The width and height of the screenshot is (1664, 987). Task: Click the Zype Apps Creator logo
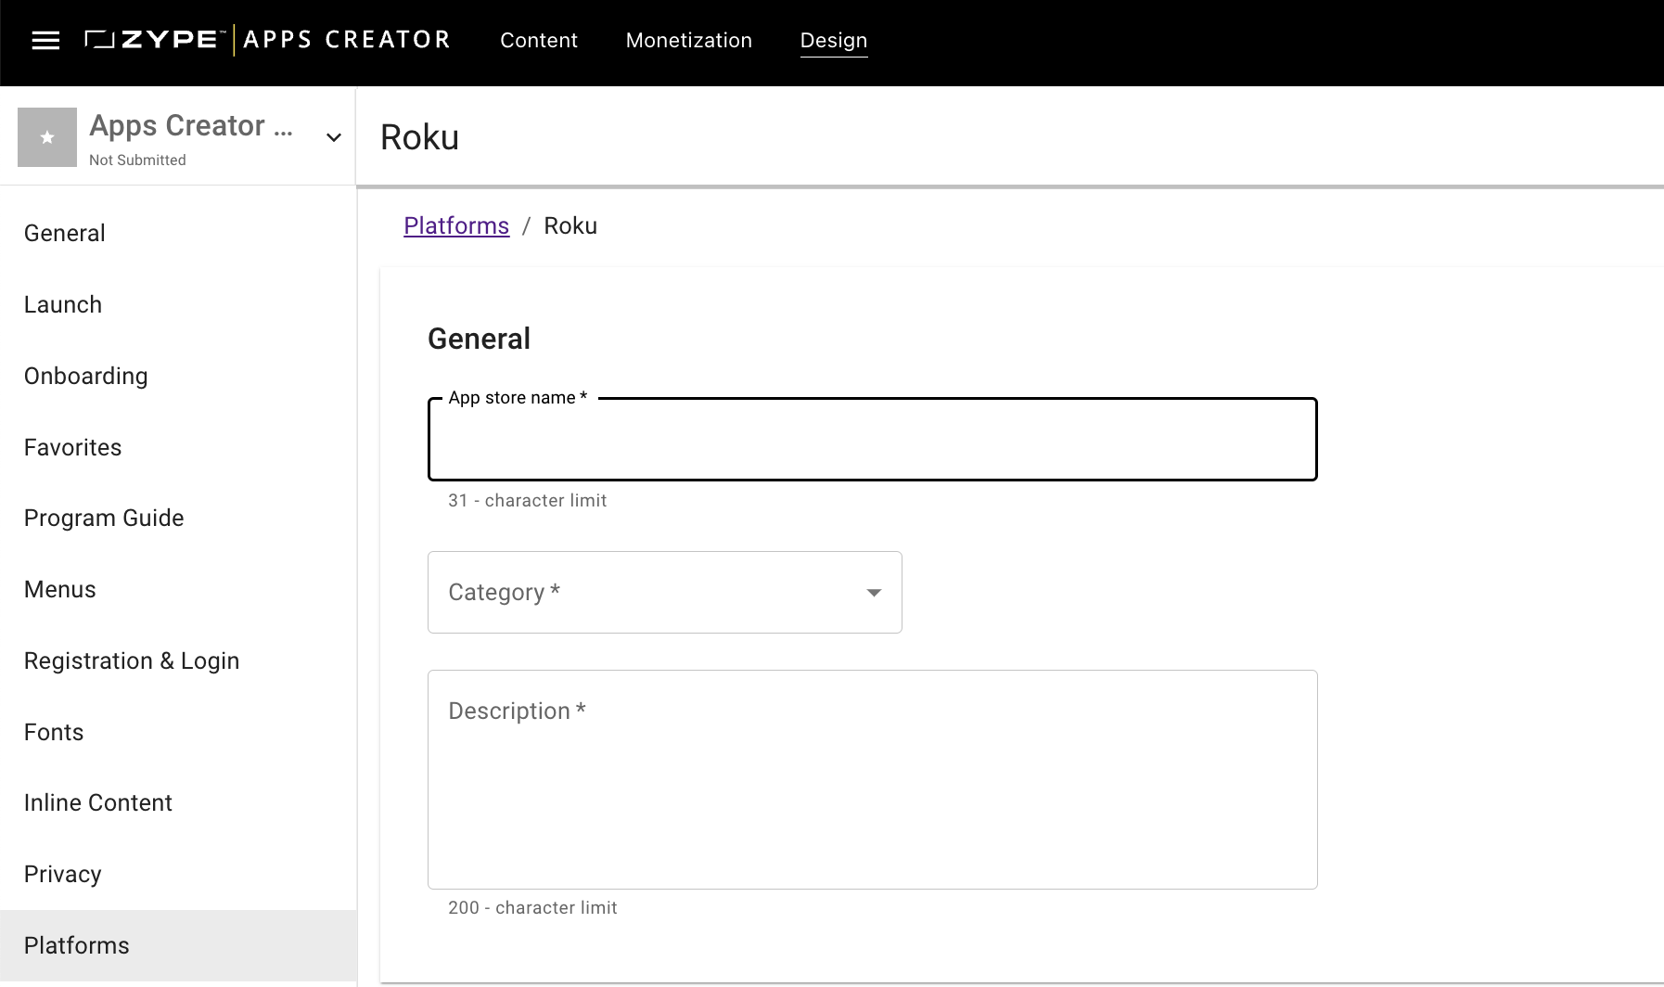(267, 40)
